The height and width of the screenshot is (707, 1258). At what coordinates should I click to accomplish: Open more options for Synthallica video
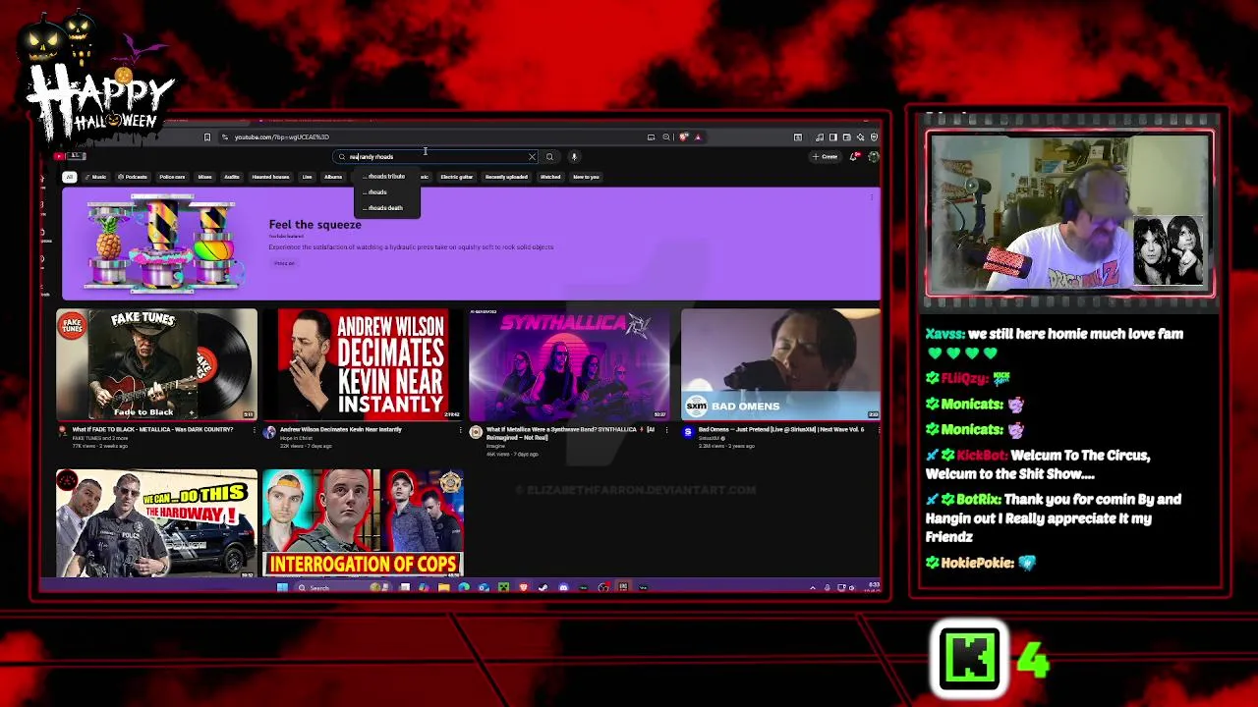[x=667, y=430]
